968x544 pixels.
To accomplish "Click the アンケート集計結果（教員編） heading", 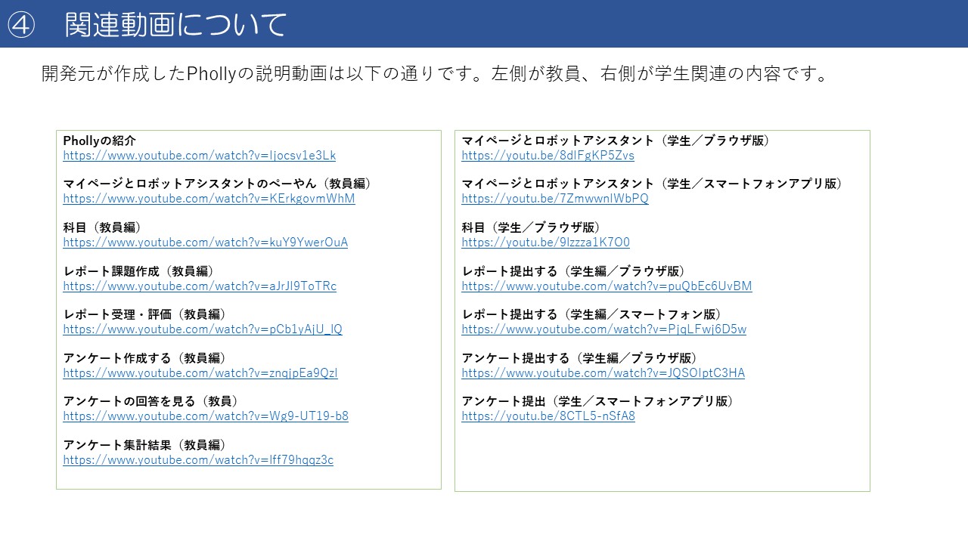I will [147, 445].
